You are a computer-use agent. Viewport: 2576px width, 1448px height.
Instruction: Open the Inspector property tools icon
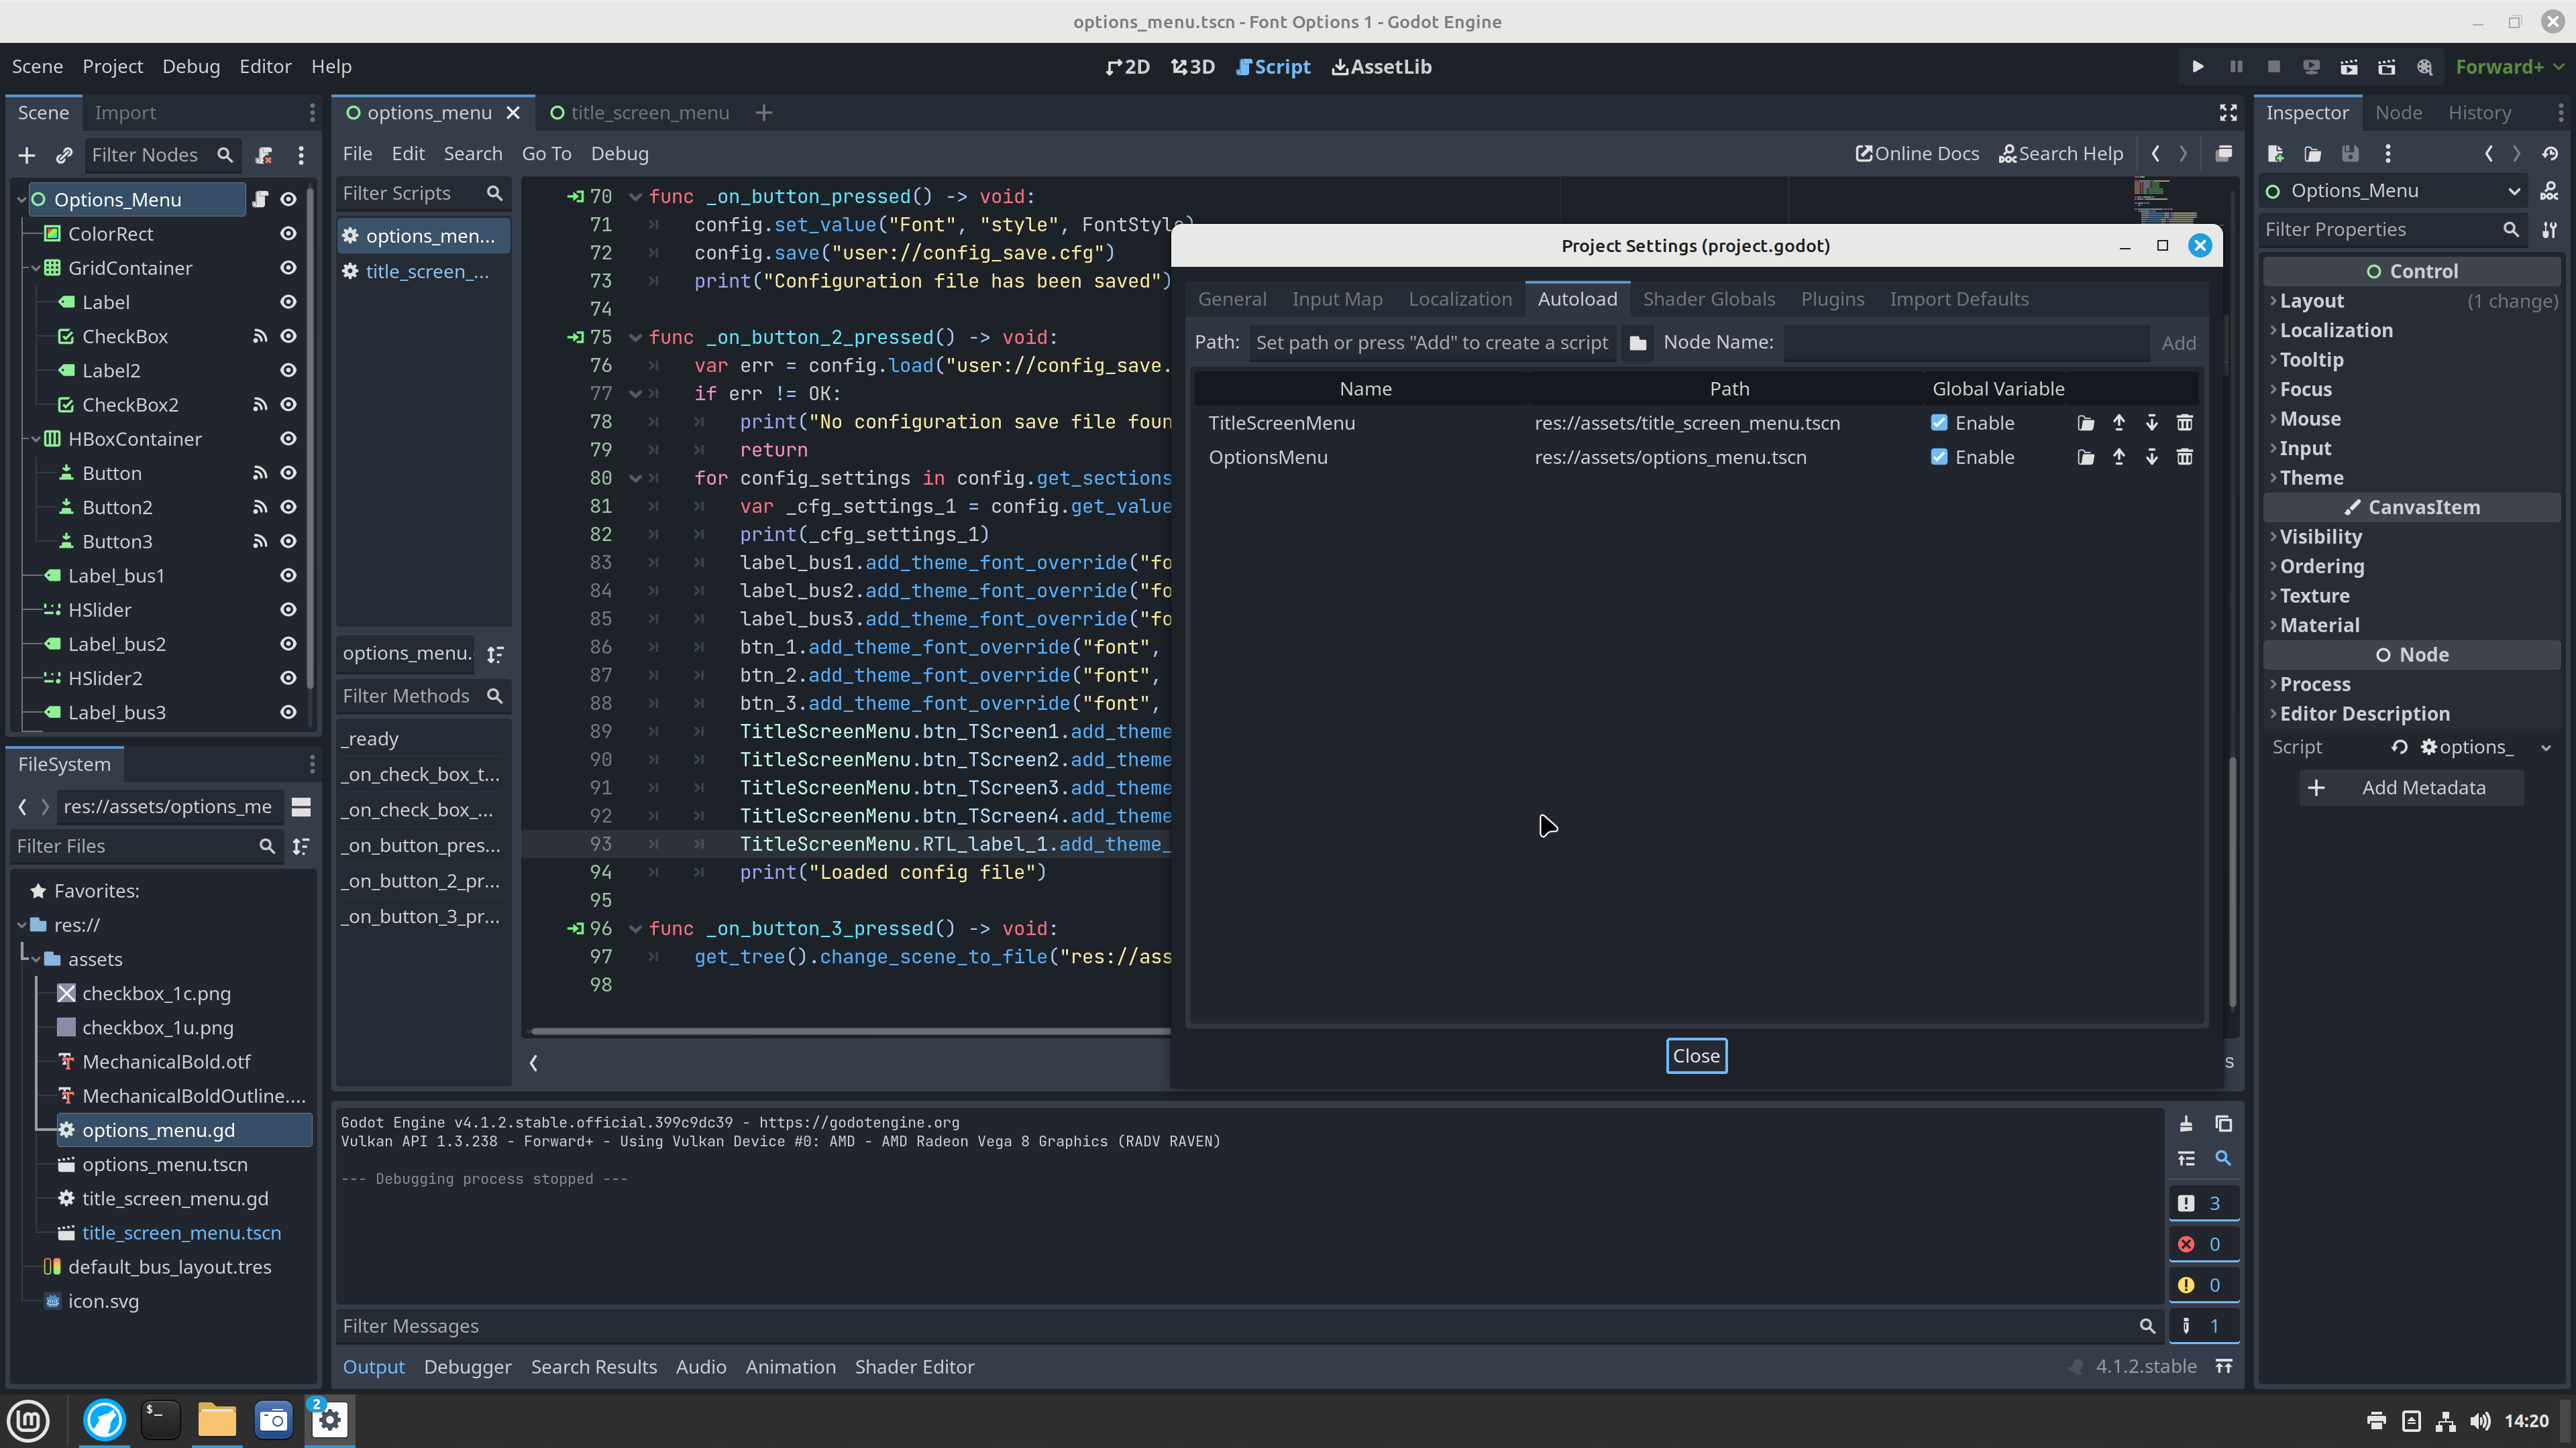[2550, 230]
